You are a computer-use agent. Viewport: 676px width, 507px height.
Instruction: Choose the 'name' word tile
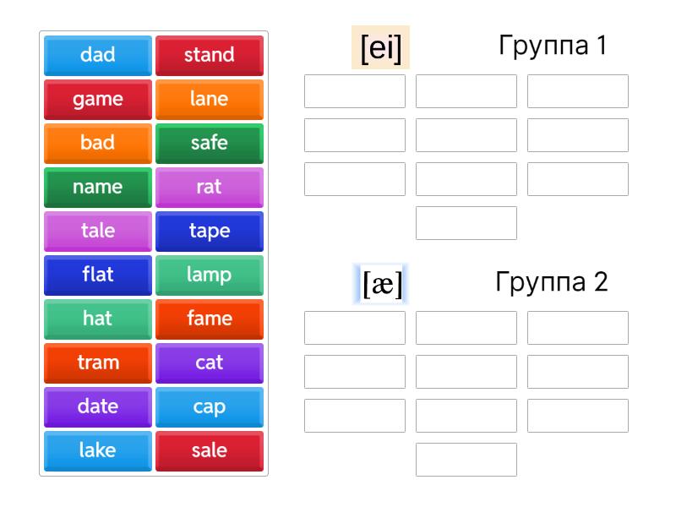pyautogui.click(x=98, y=188)
